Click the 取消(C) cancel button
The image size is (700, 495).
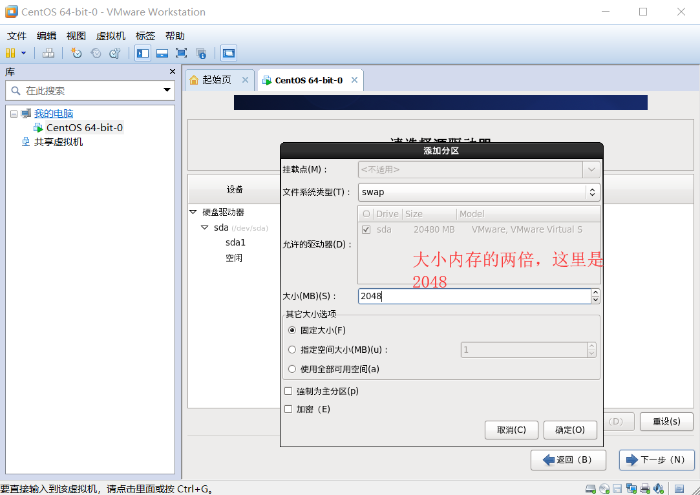pyautogui.click(x=512, y=430)
